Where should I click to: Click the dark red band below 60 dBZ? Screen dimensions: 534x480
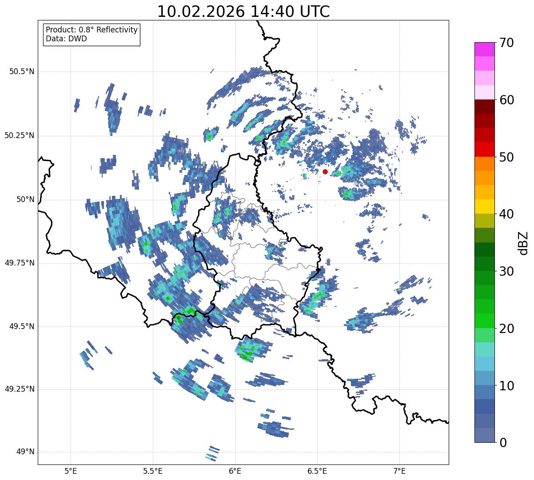pos(484,107)
